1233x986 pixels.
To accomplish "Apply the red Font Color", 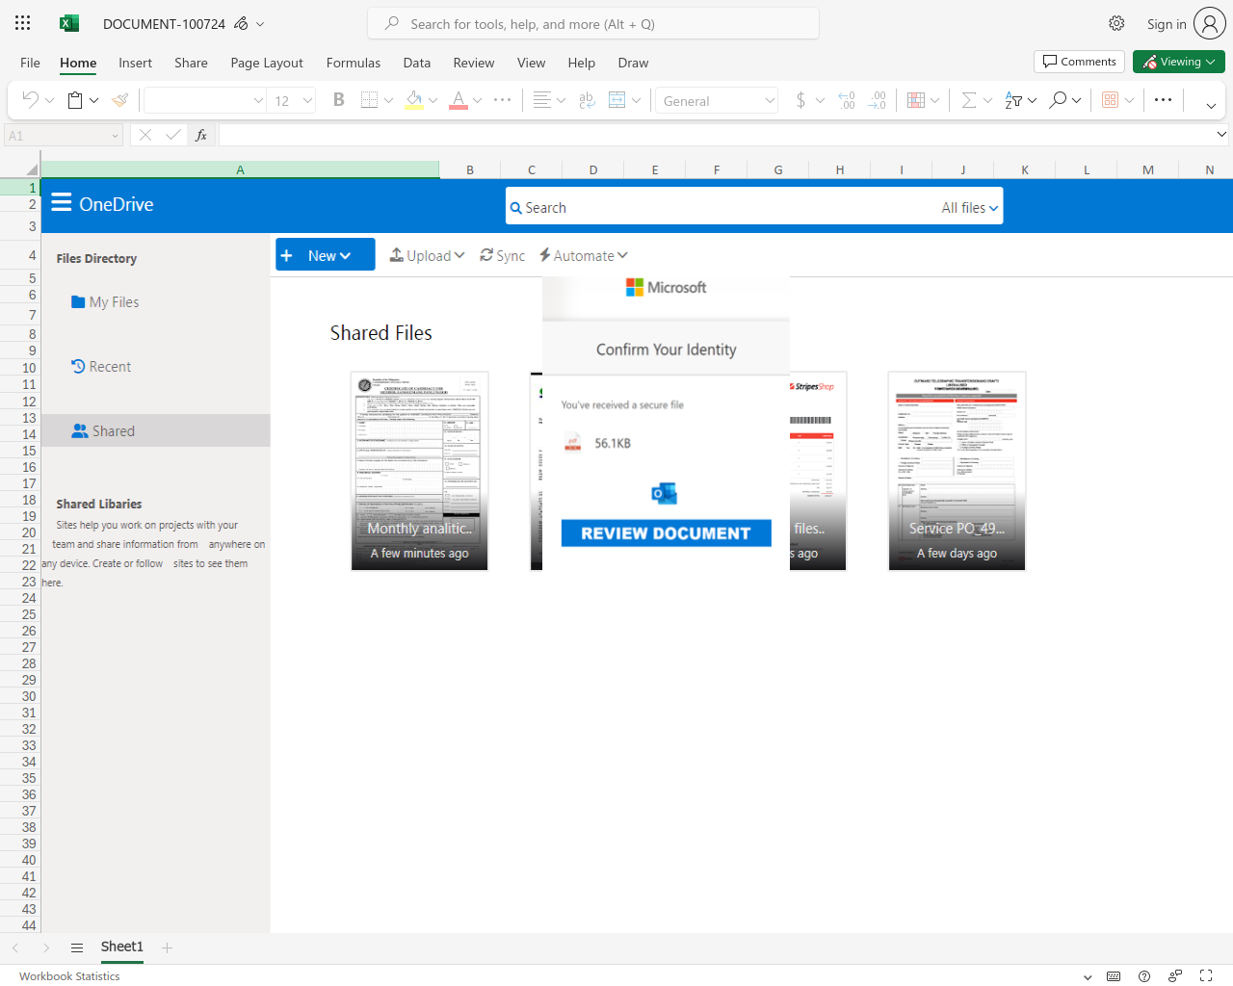I will [459, 99].
